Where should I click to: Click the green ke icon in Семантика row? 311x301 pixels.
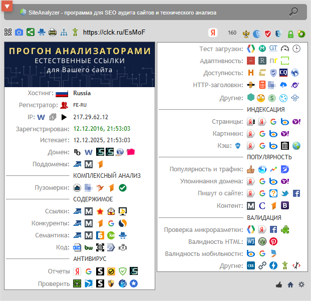coord(111,235)
